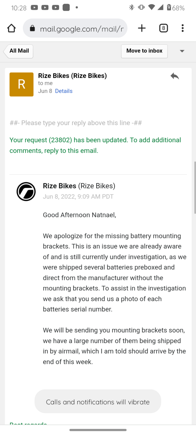Open Chrome three-dot overflow menu
The image size is (196, 436).
[x=182, y=28]
